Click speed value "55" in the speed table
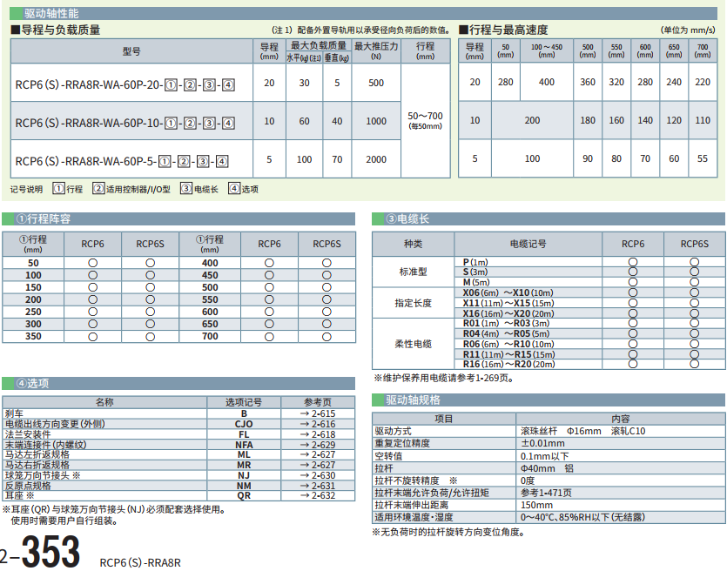727x571 pixels. point(703,158)
